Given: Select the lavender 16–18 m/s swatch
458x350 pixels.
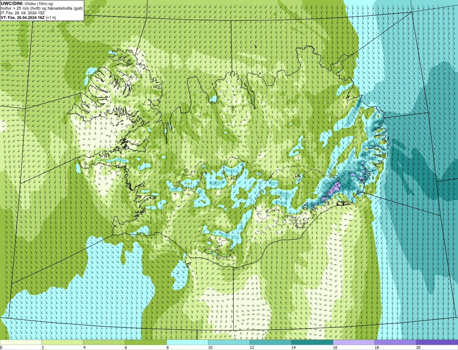Looking at the screenshot, I should pos(354,342).
